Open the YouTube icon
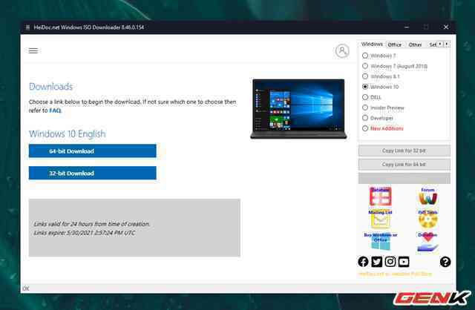475x310 pixels. [404, 262]
